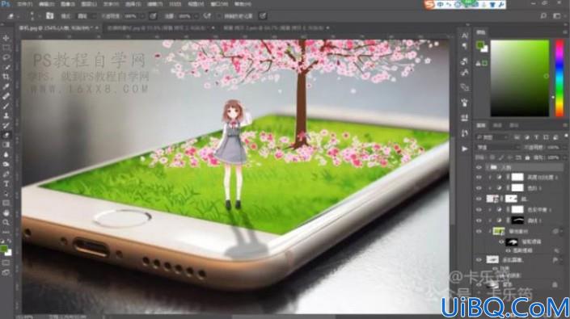This screenshot has width=570, height=319.
Task: Hide the 人物 group layer eye
Action: pos(479,167)
